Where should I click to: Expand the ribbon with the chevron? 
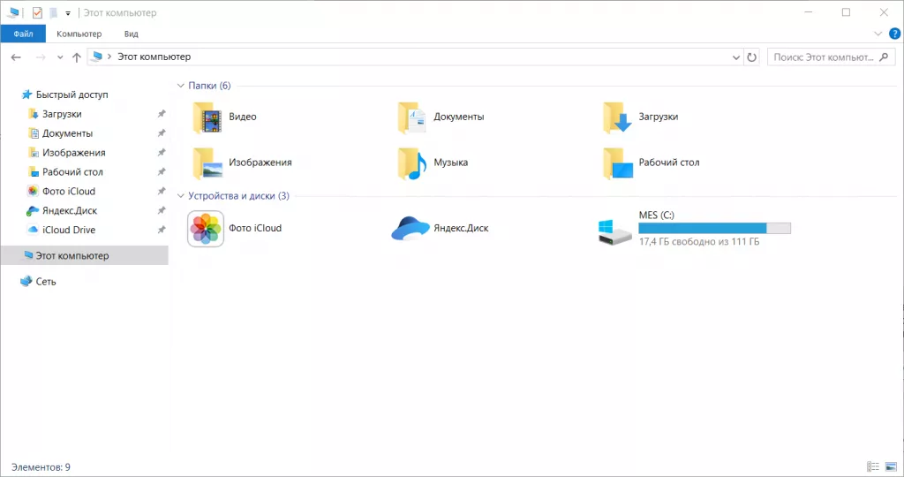coord(878,34)
